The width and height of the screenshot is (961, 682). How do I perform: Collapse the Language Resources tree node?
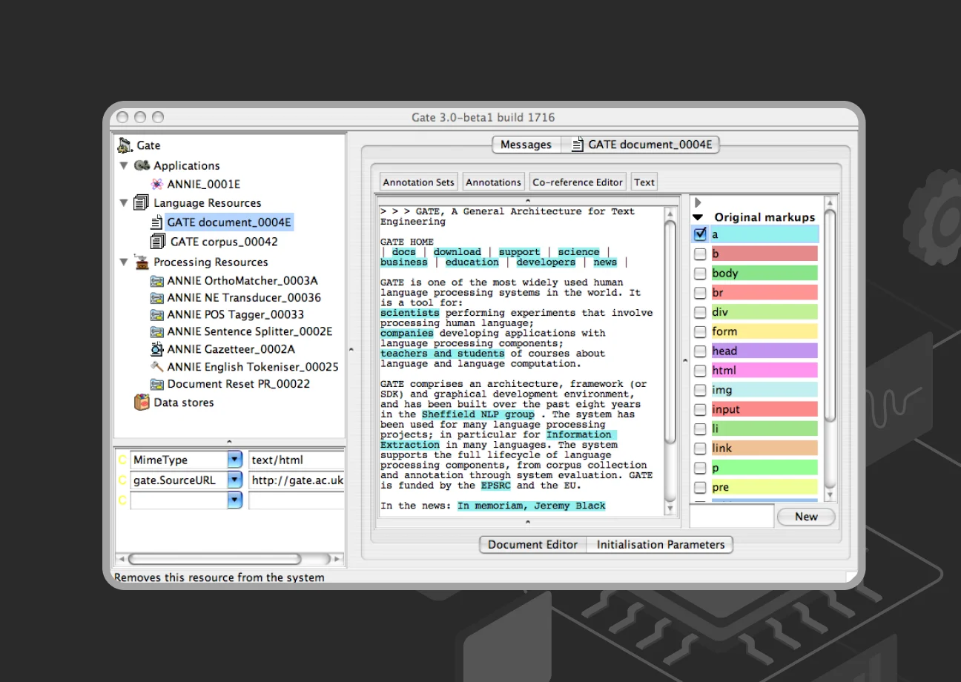point(124,202)
